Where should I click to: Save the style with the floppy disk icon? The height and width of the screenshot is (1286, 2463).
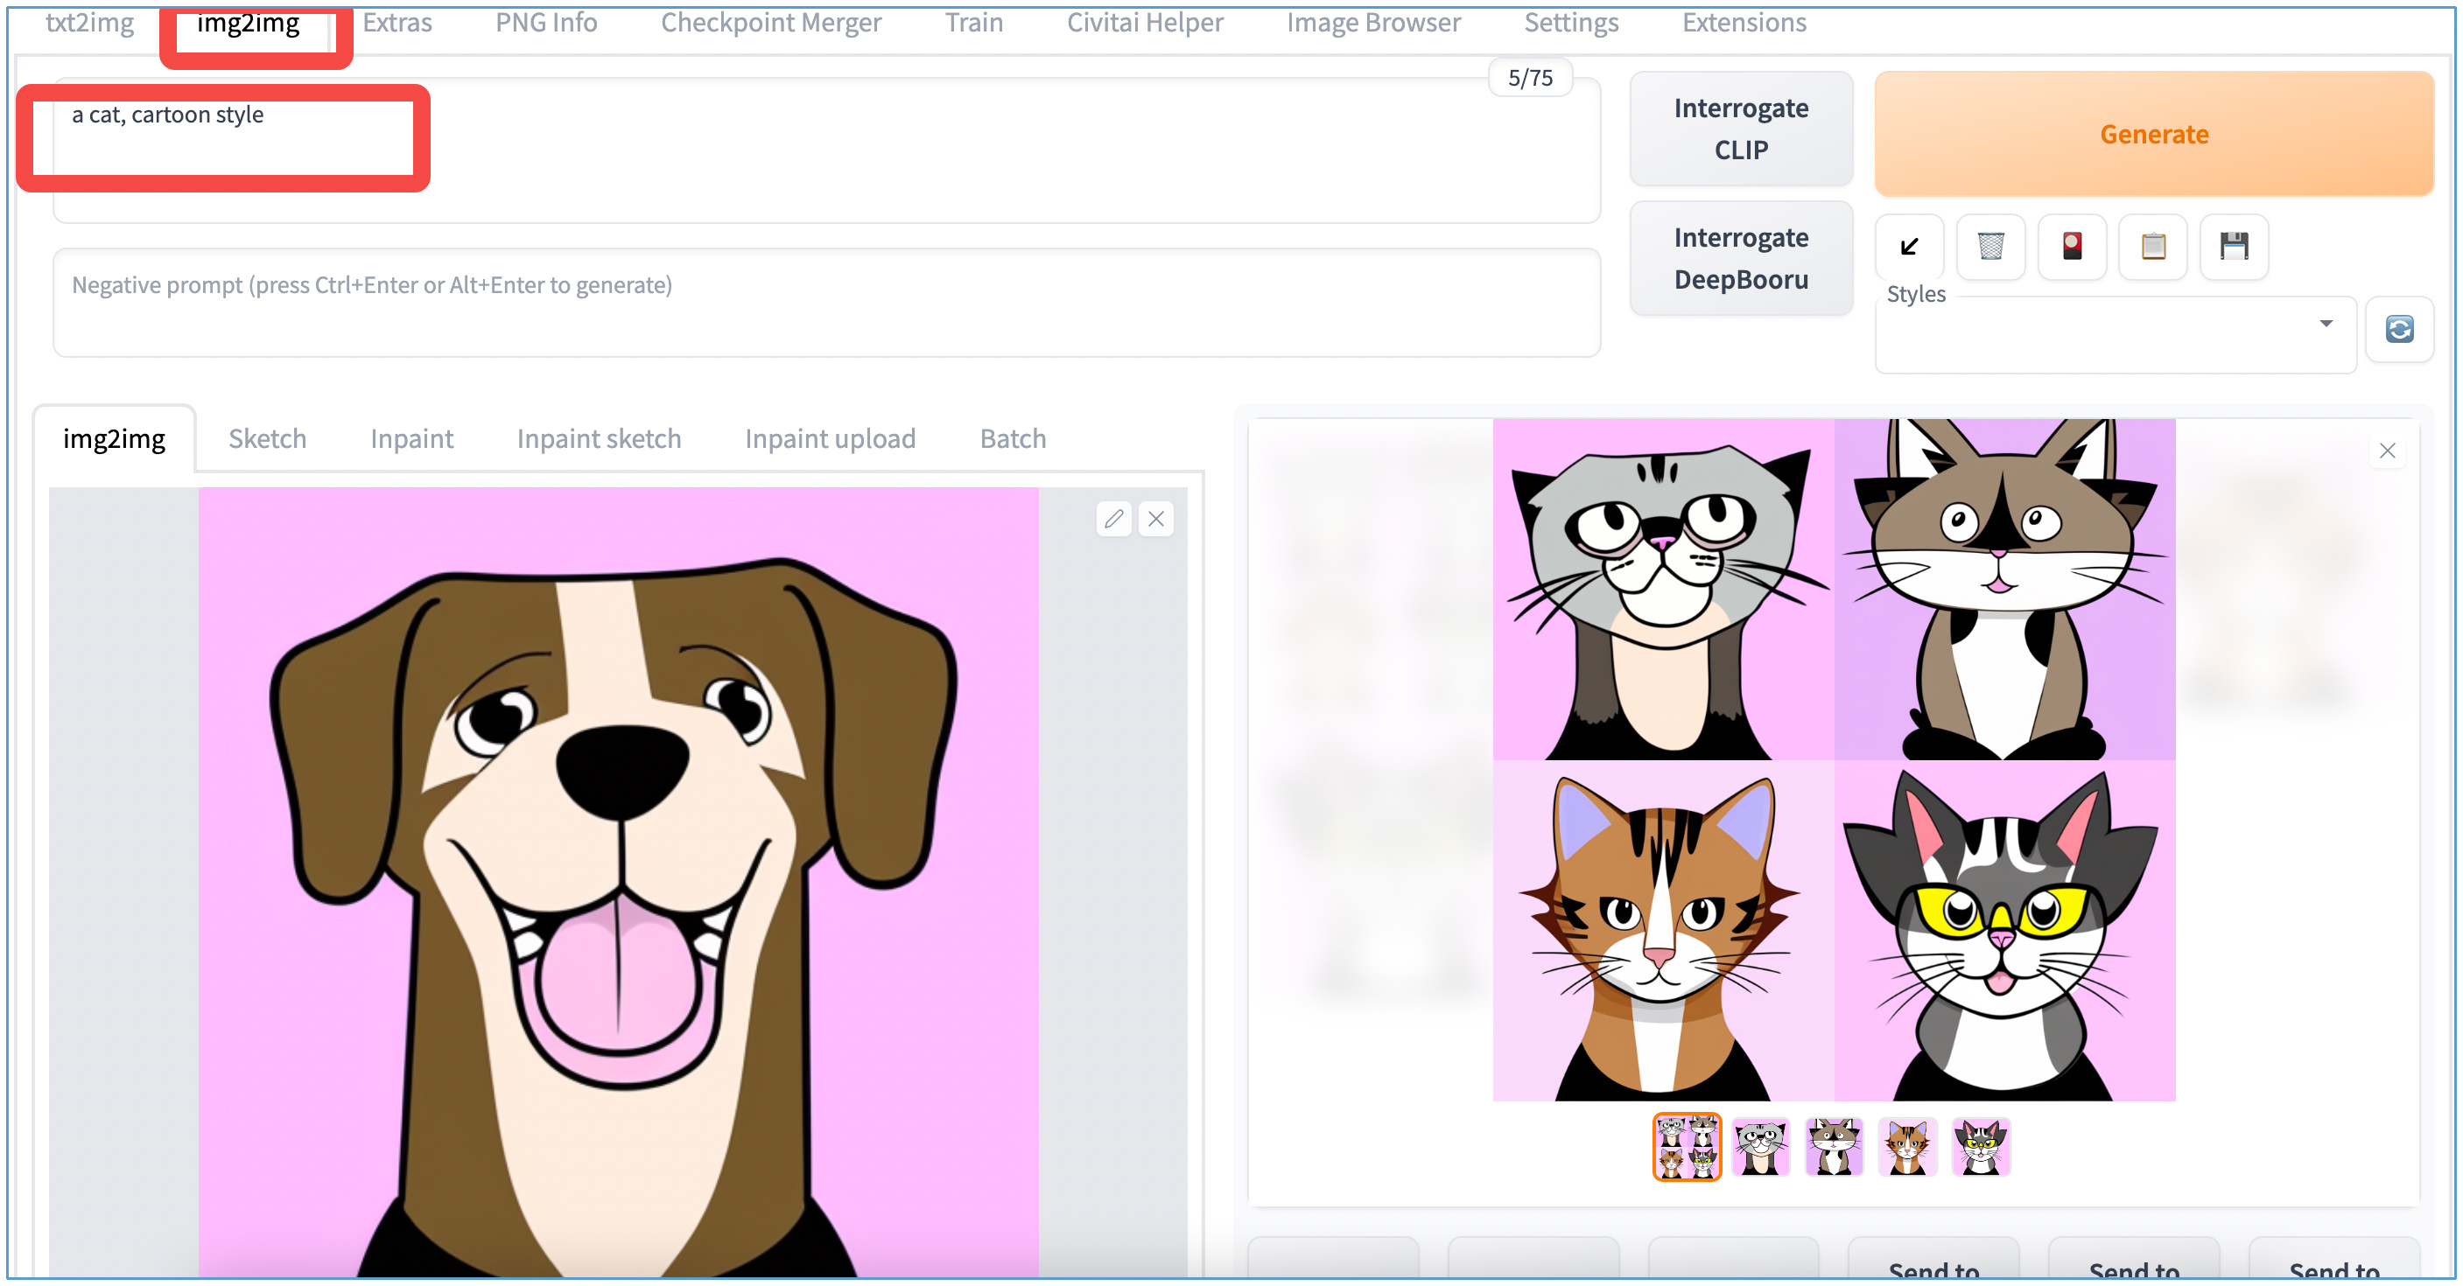2234,247
